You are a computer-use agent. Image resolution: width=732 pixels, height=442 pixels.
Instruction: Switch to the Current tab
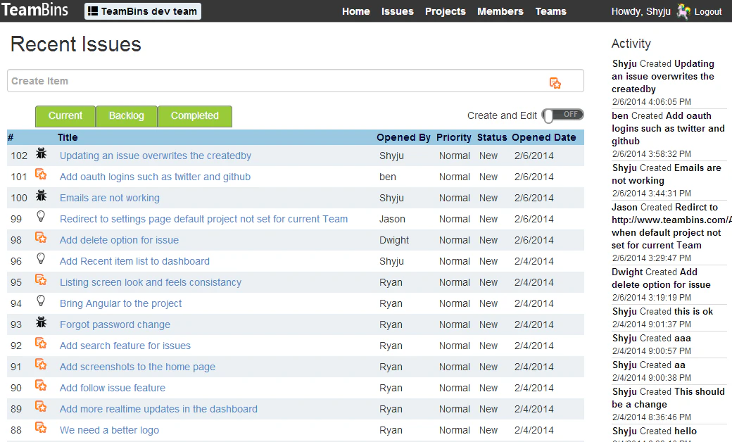[x=65, y=116]
